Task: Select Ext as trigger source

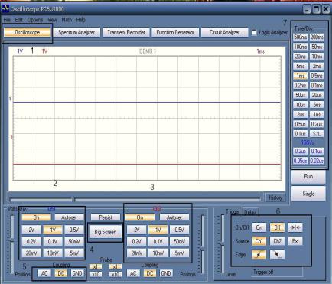Action: [295, 241]
